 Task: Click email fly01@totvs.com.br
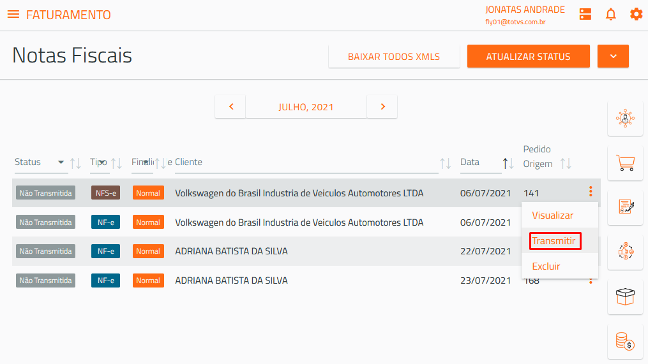click(x=515, y=22)
